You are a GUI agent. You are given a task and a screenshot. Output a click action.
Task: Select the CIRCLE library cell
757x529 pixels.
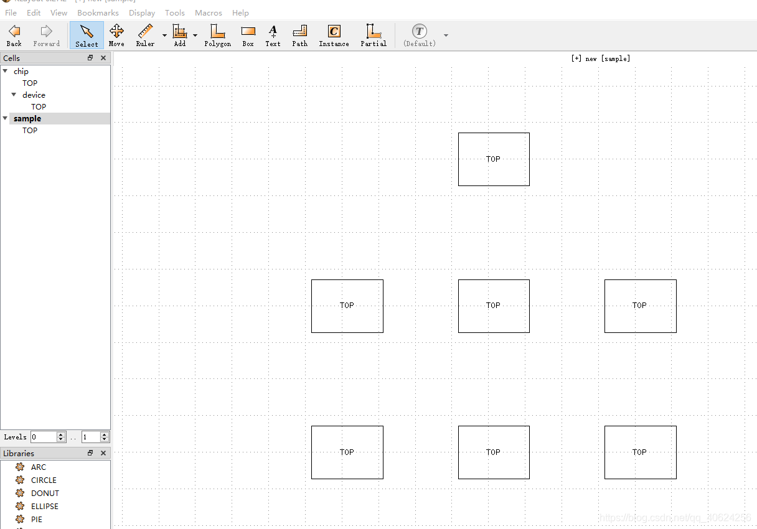pos(44,480)
